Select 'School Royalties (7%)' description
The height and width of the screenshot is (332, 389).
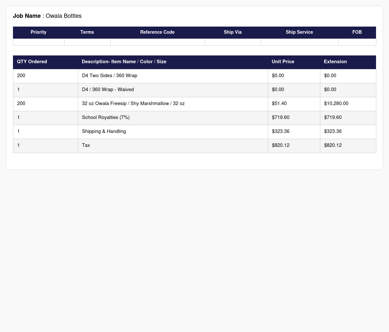tap(106, 117)
